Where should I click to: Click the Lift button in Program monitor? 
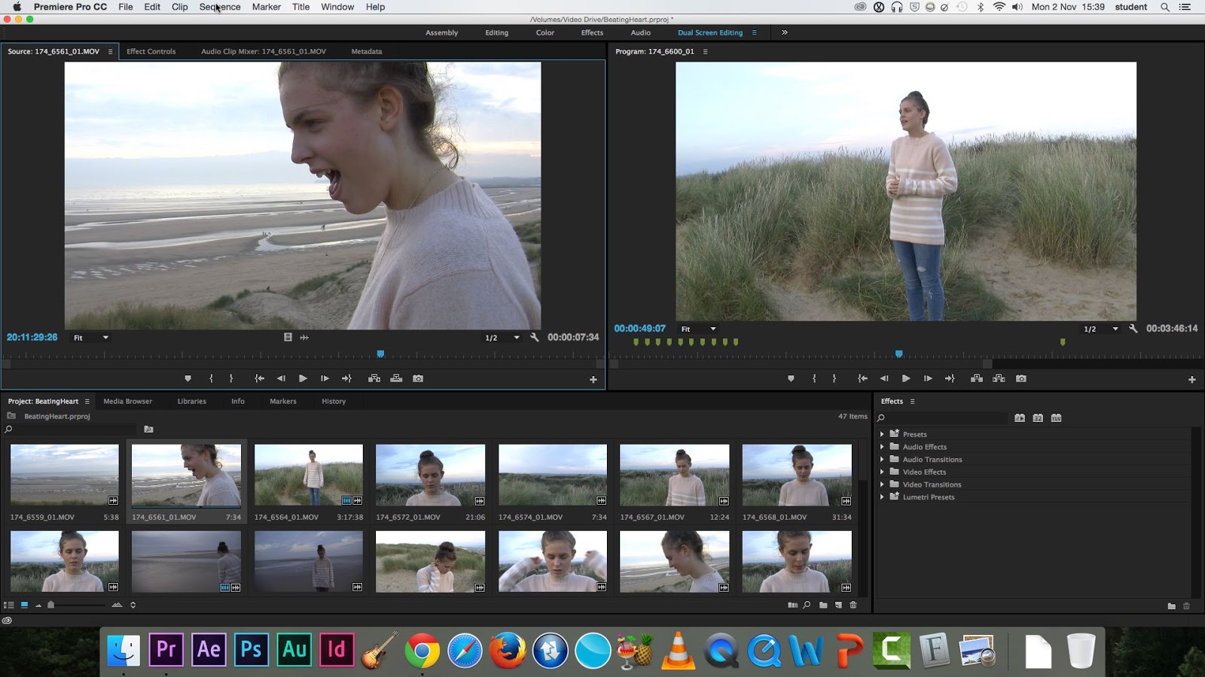977,378
